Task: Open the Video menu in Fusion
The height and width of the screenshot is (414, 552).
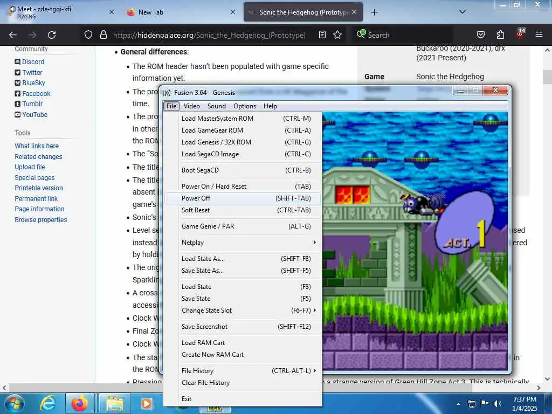Action: coord(191,106)
